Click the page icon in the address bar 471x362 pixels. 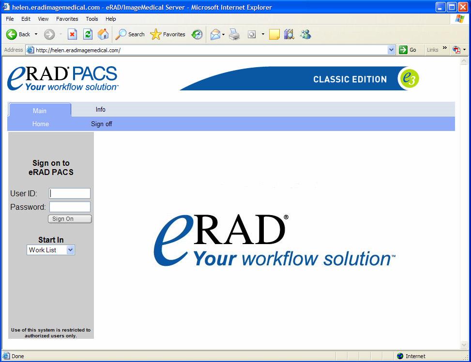pos(30,50)
